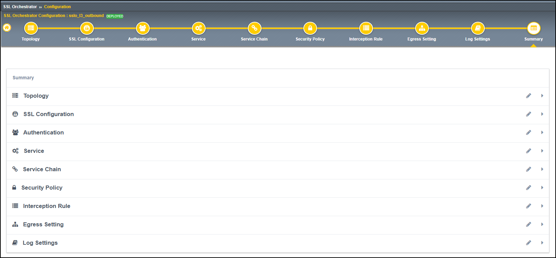Expand the Log Settings row arrow
Image resolution: width=556 pixels, height=258 pixels.
[542, 243]
